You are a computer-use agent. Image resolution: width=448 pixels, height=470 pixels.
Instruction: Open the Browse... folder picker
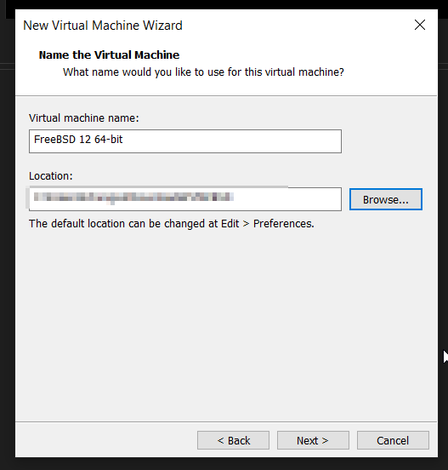point(385,199)
